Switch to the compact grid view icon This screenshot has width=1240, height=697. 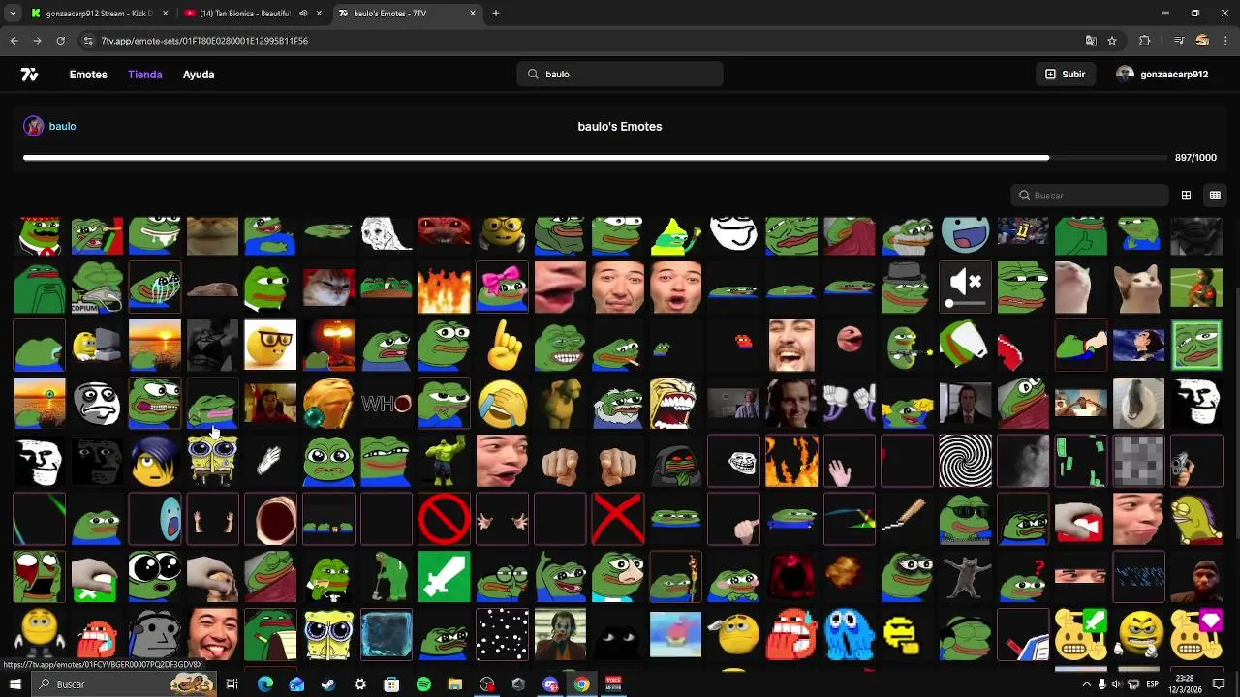pyautogui.click(x=1215, y=196)
